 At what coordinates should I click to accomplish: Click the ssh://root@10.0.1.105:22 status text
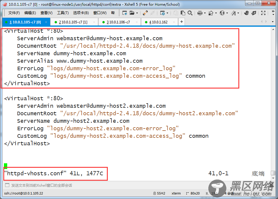click(x=24, y=193)
